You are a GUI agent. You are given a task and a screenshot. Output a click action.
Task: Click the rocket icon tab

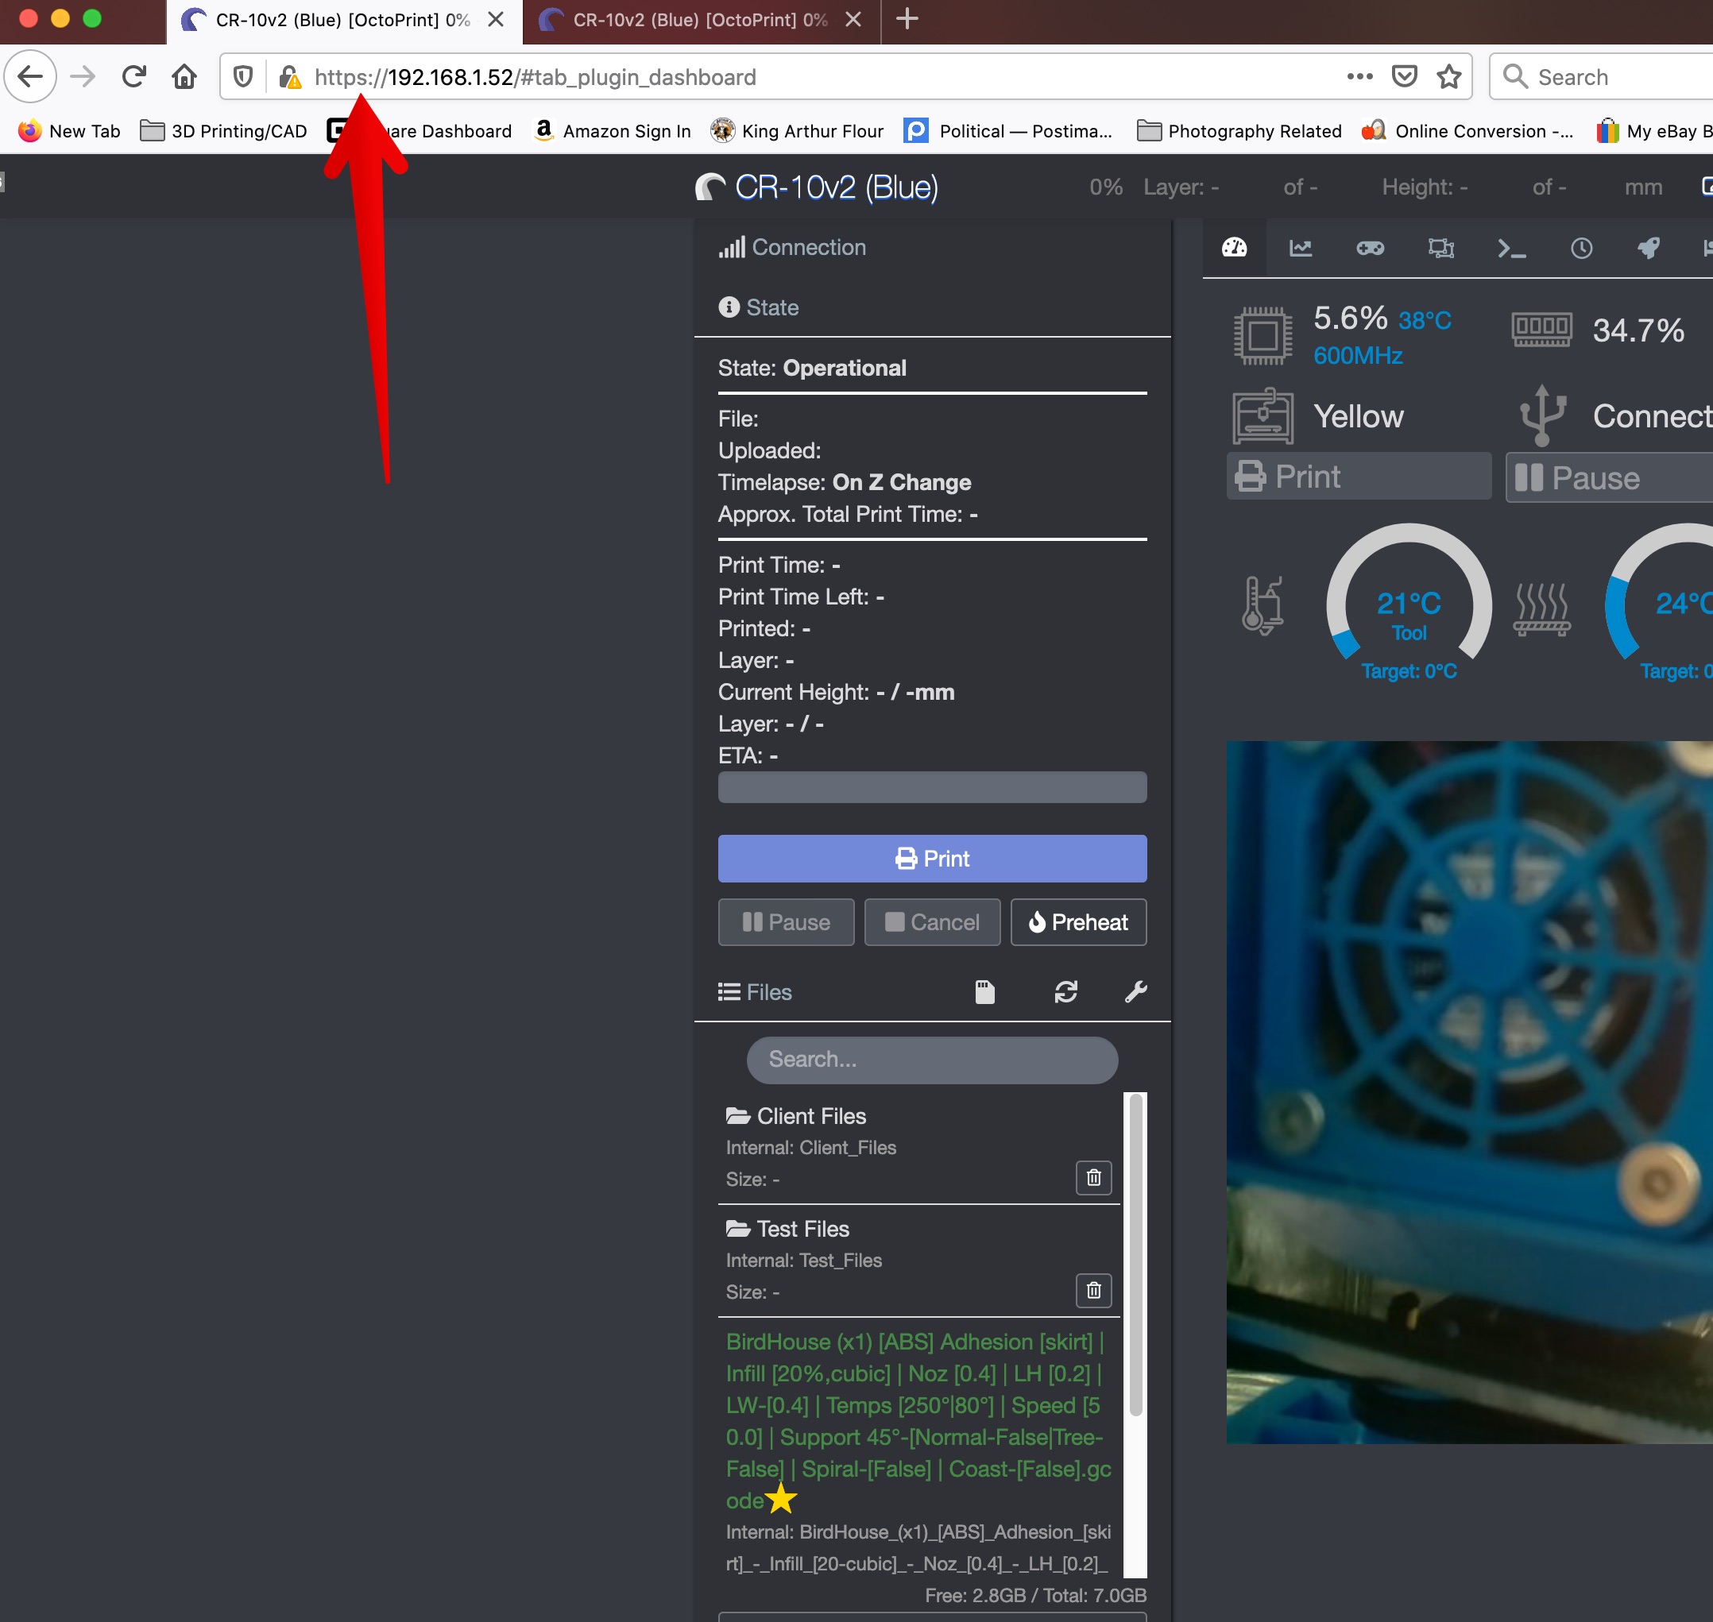(1648, 248)
